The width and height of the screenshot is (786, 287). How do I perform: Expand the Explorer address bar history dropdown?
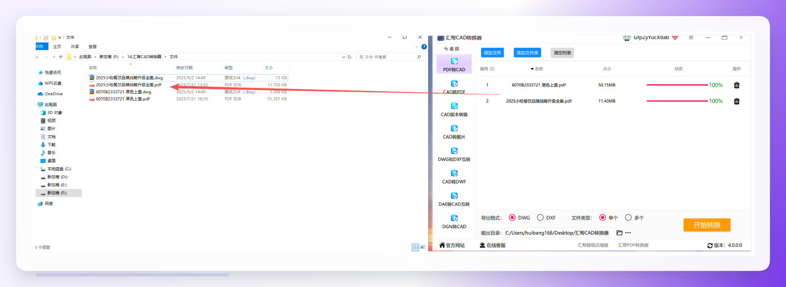[x=343, y=57]
